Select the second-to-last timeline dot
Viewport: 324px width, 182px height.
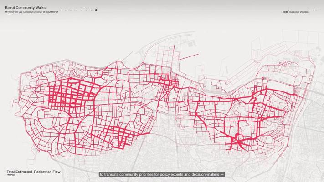tap(309, 10)
